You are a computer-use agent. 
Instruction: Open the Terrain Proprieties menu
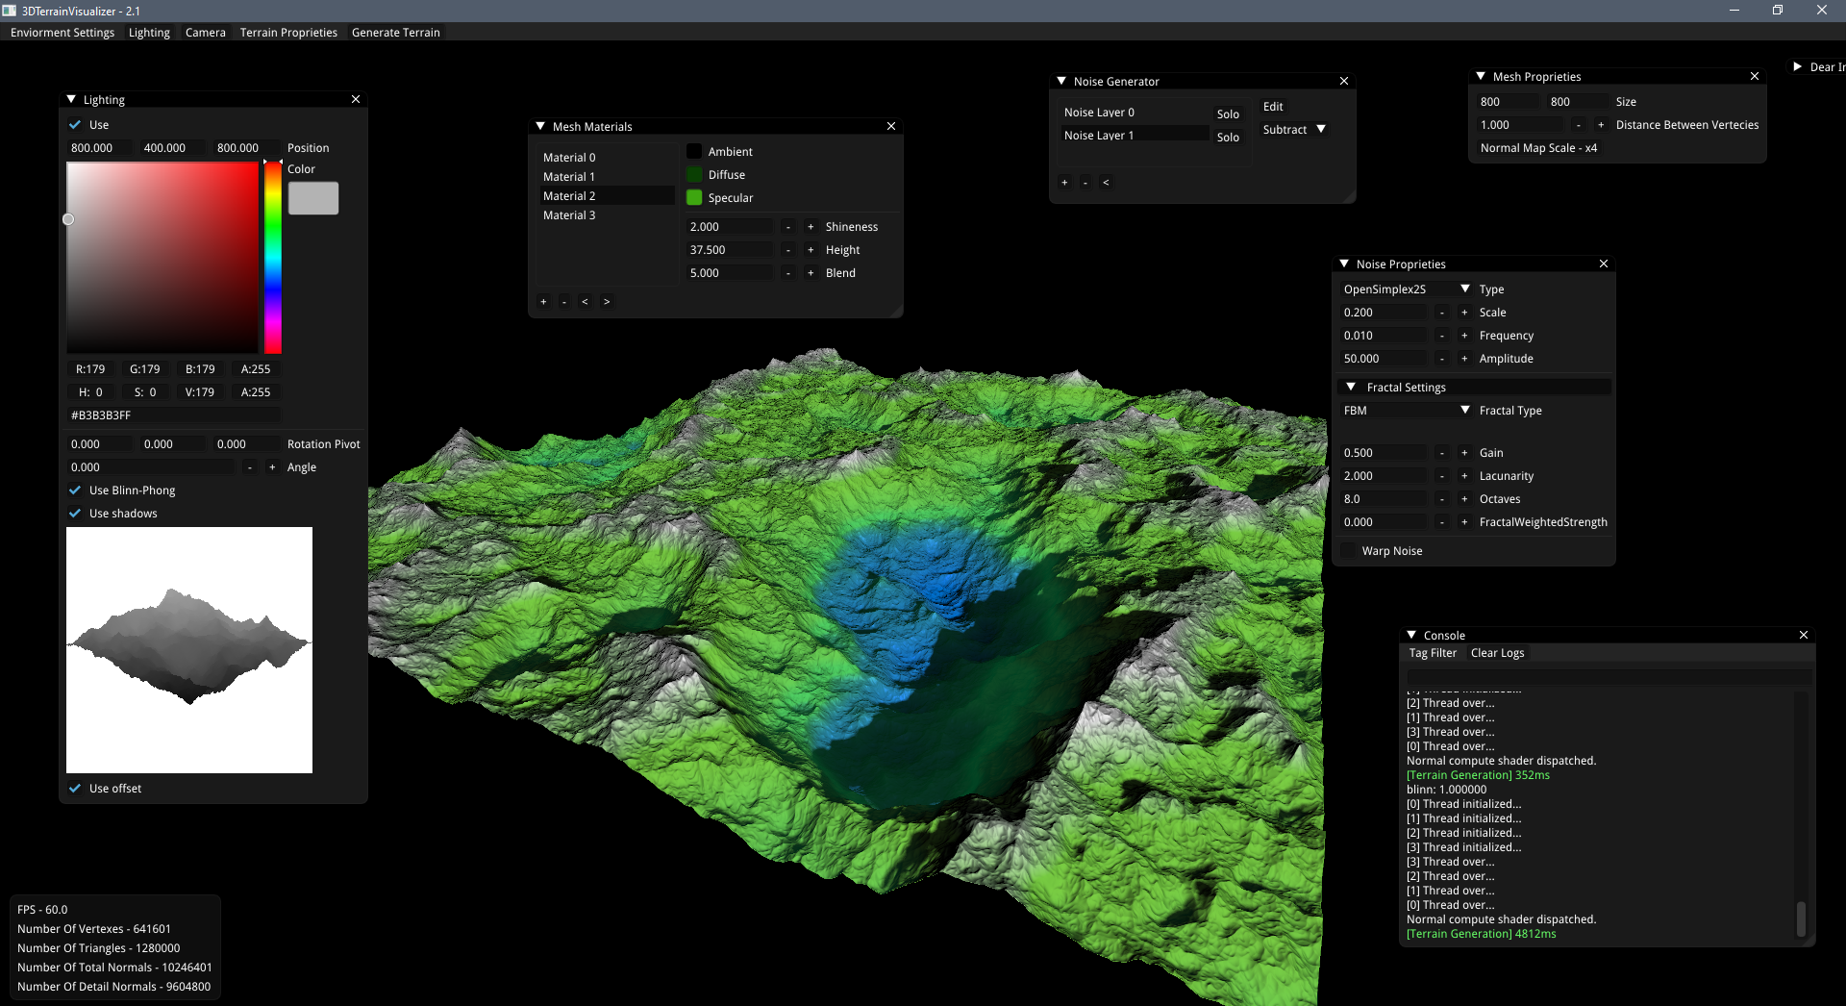click(288, 33)
